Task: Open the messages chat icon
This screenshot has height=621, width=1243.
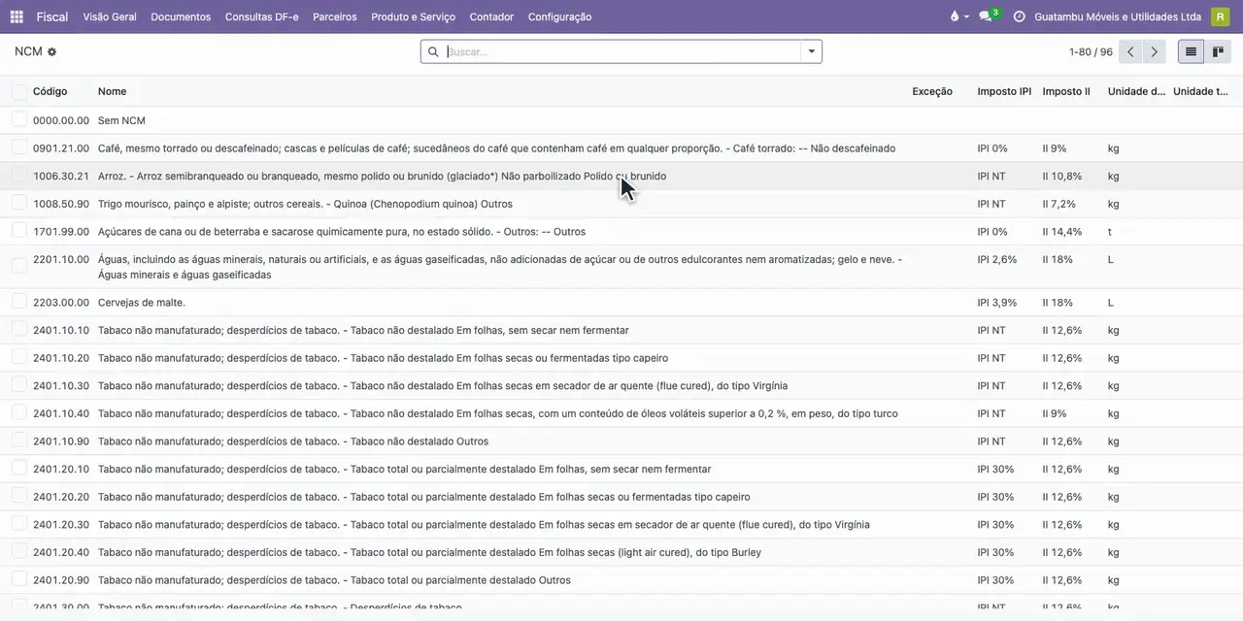Action: point(985,16)
